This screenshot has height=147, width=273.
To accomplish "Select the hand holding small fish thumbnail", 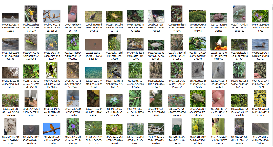I will [73, 14].
